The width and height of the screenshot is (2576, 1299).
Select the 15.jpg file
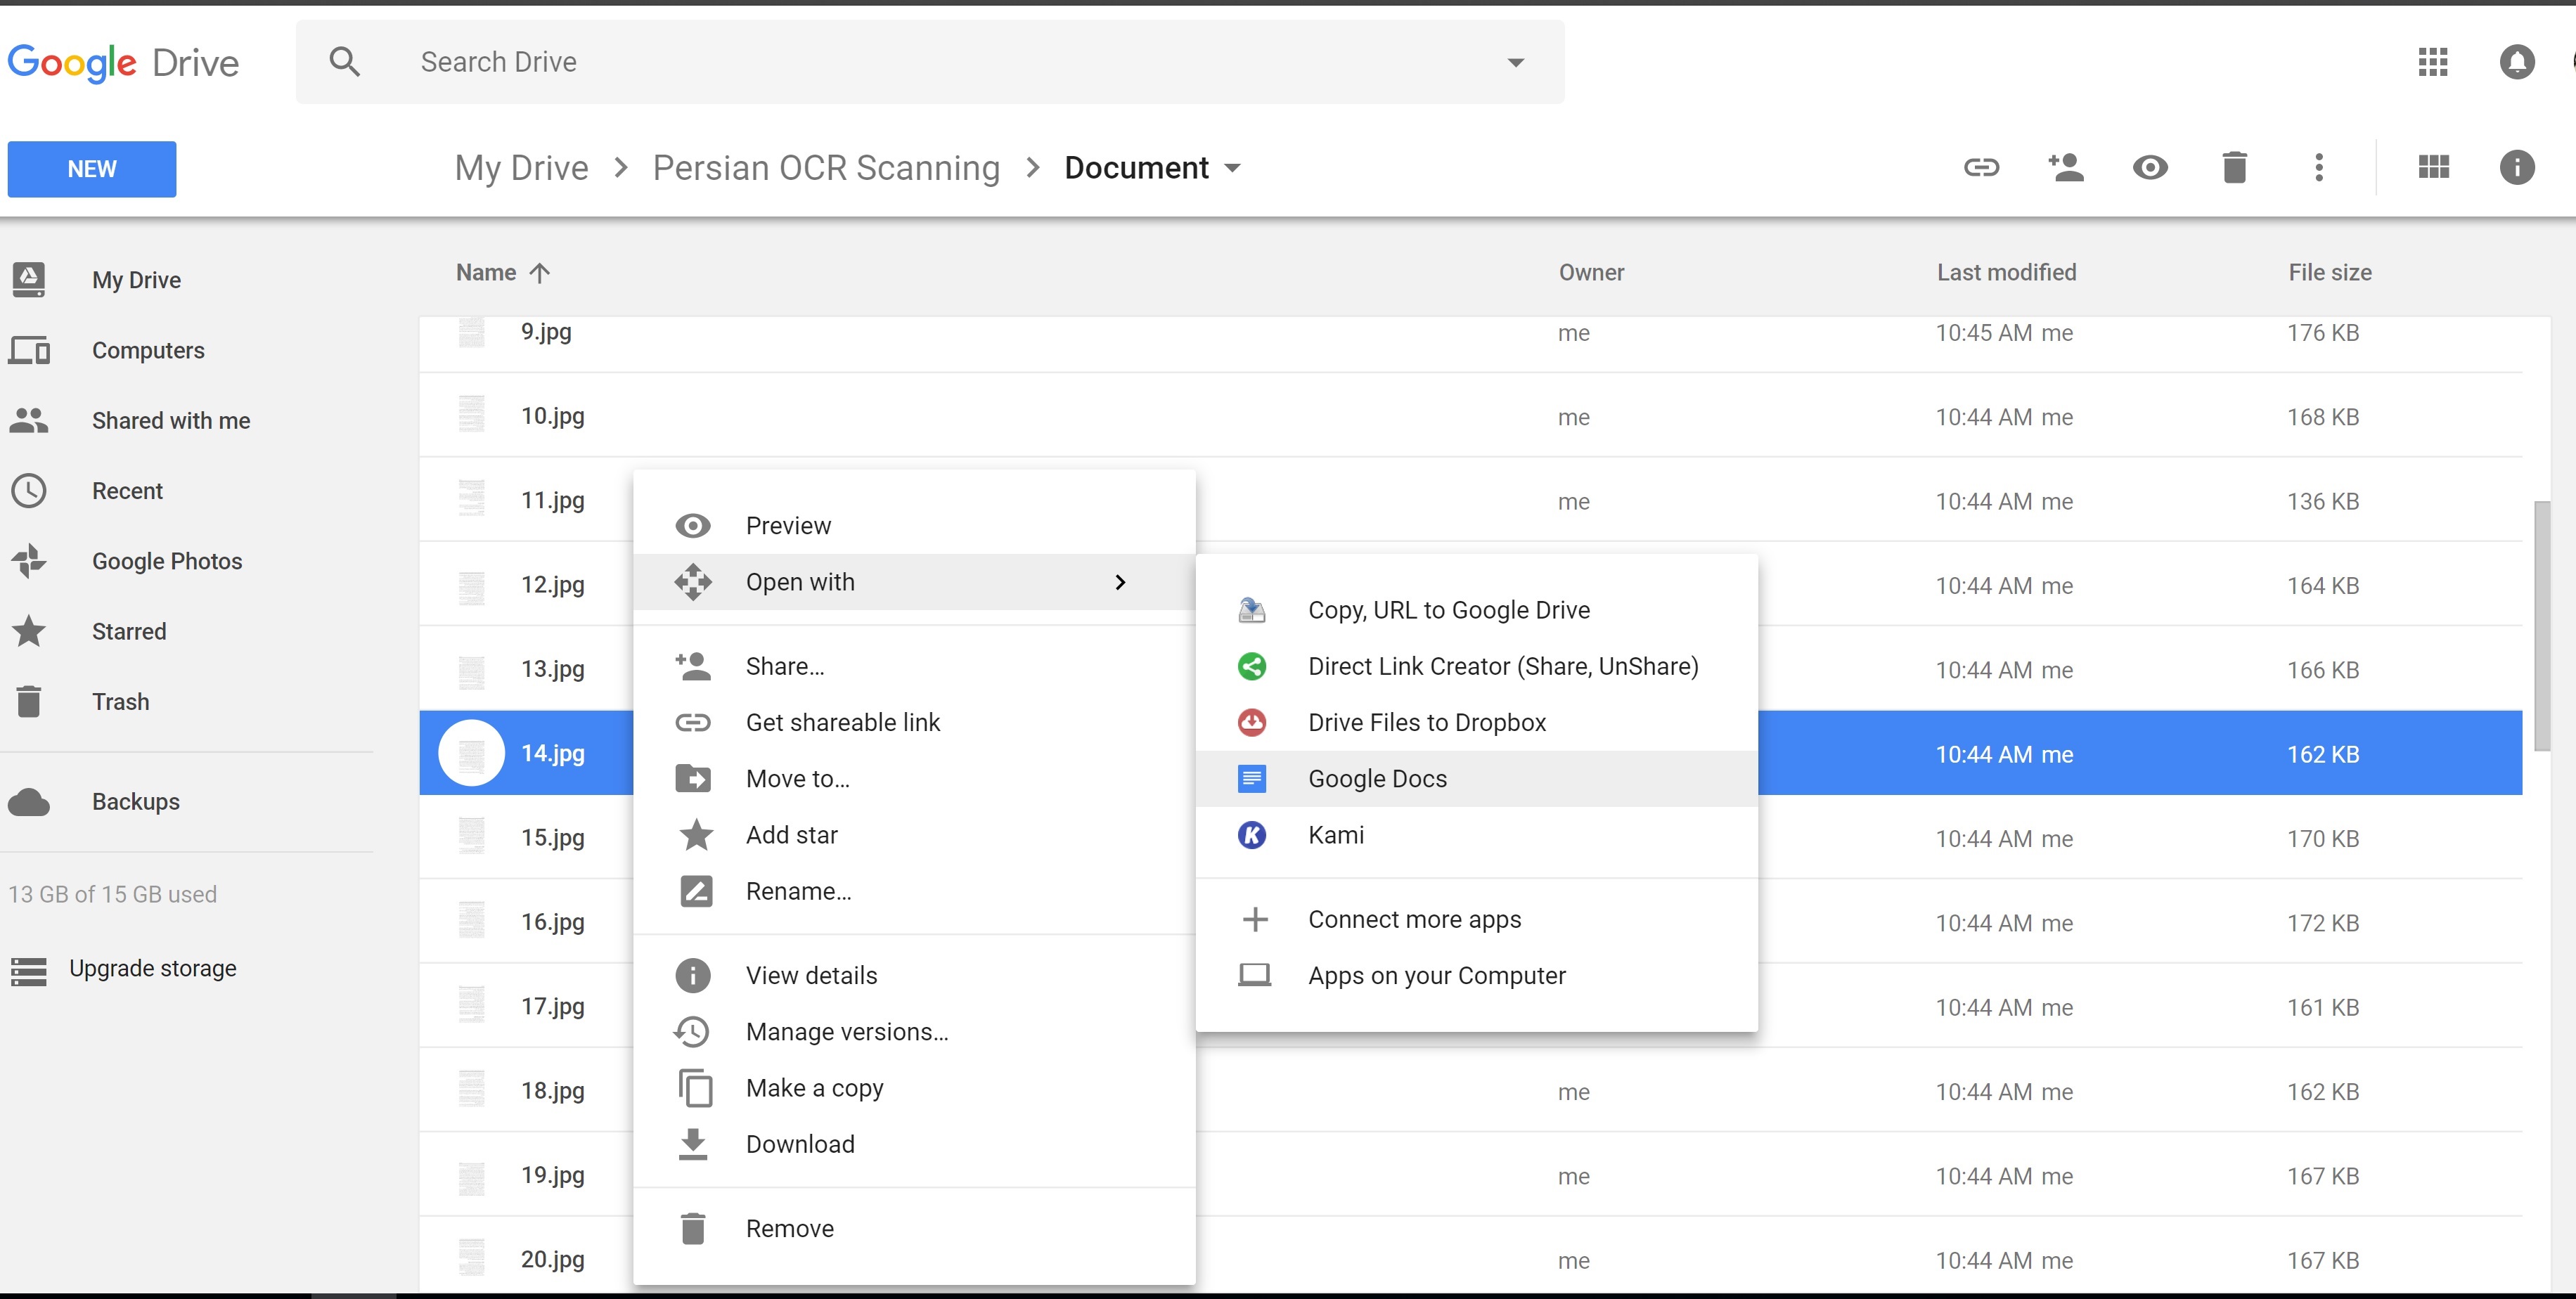click(552, 837)
